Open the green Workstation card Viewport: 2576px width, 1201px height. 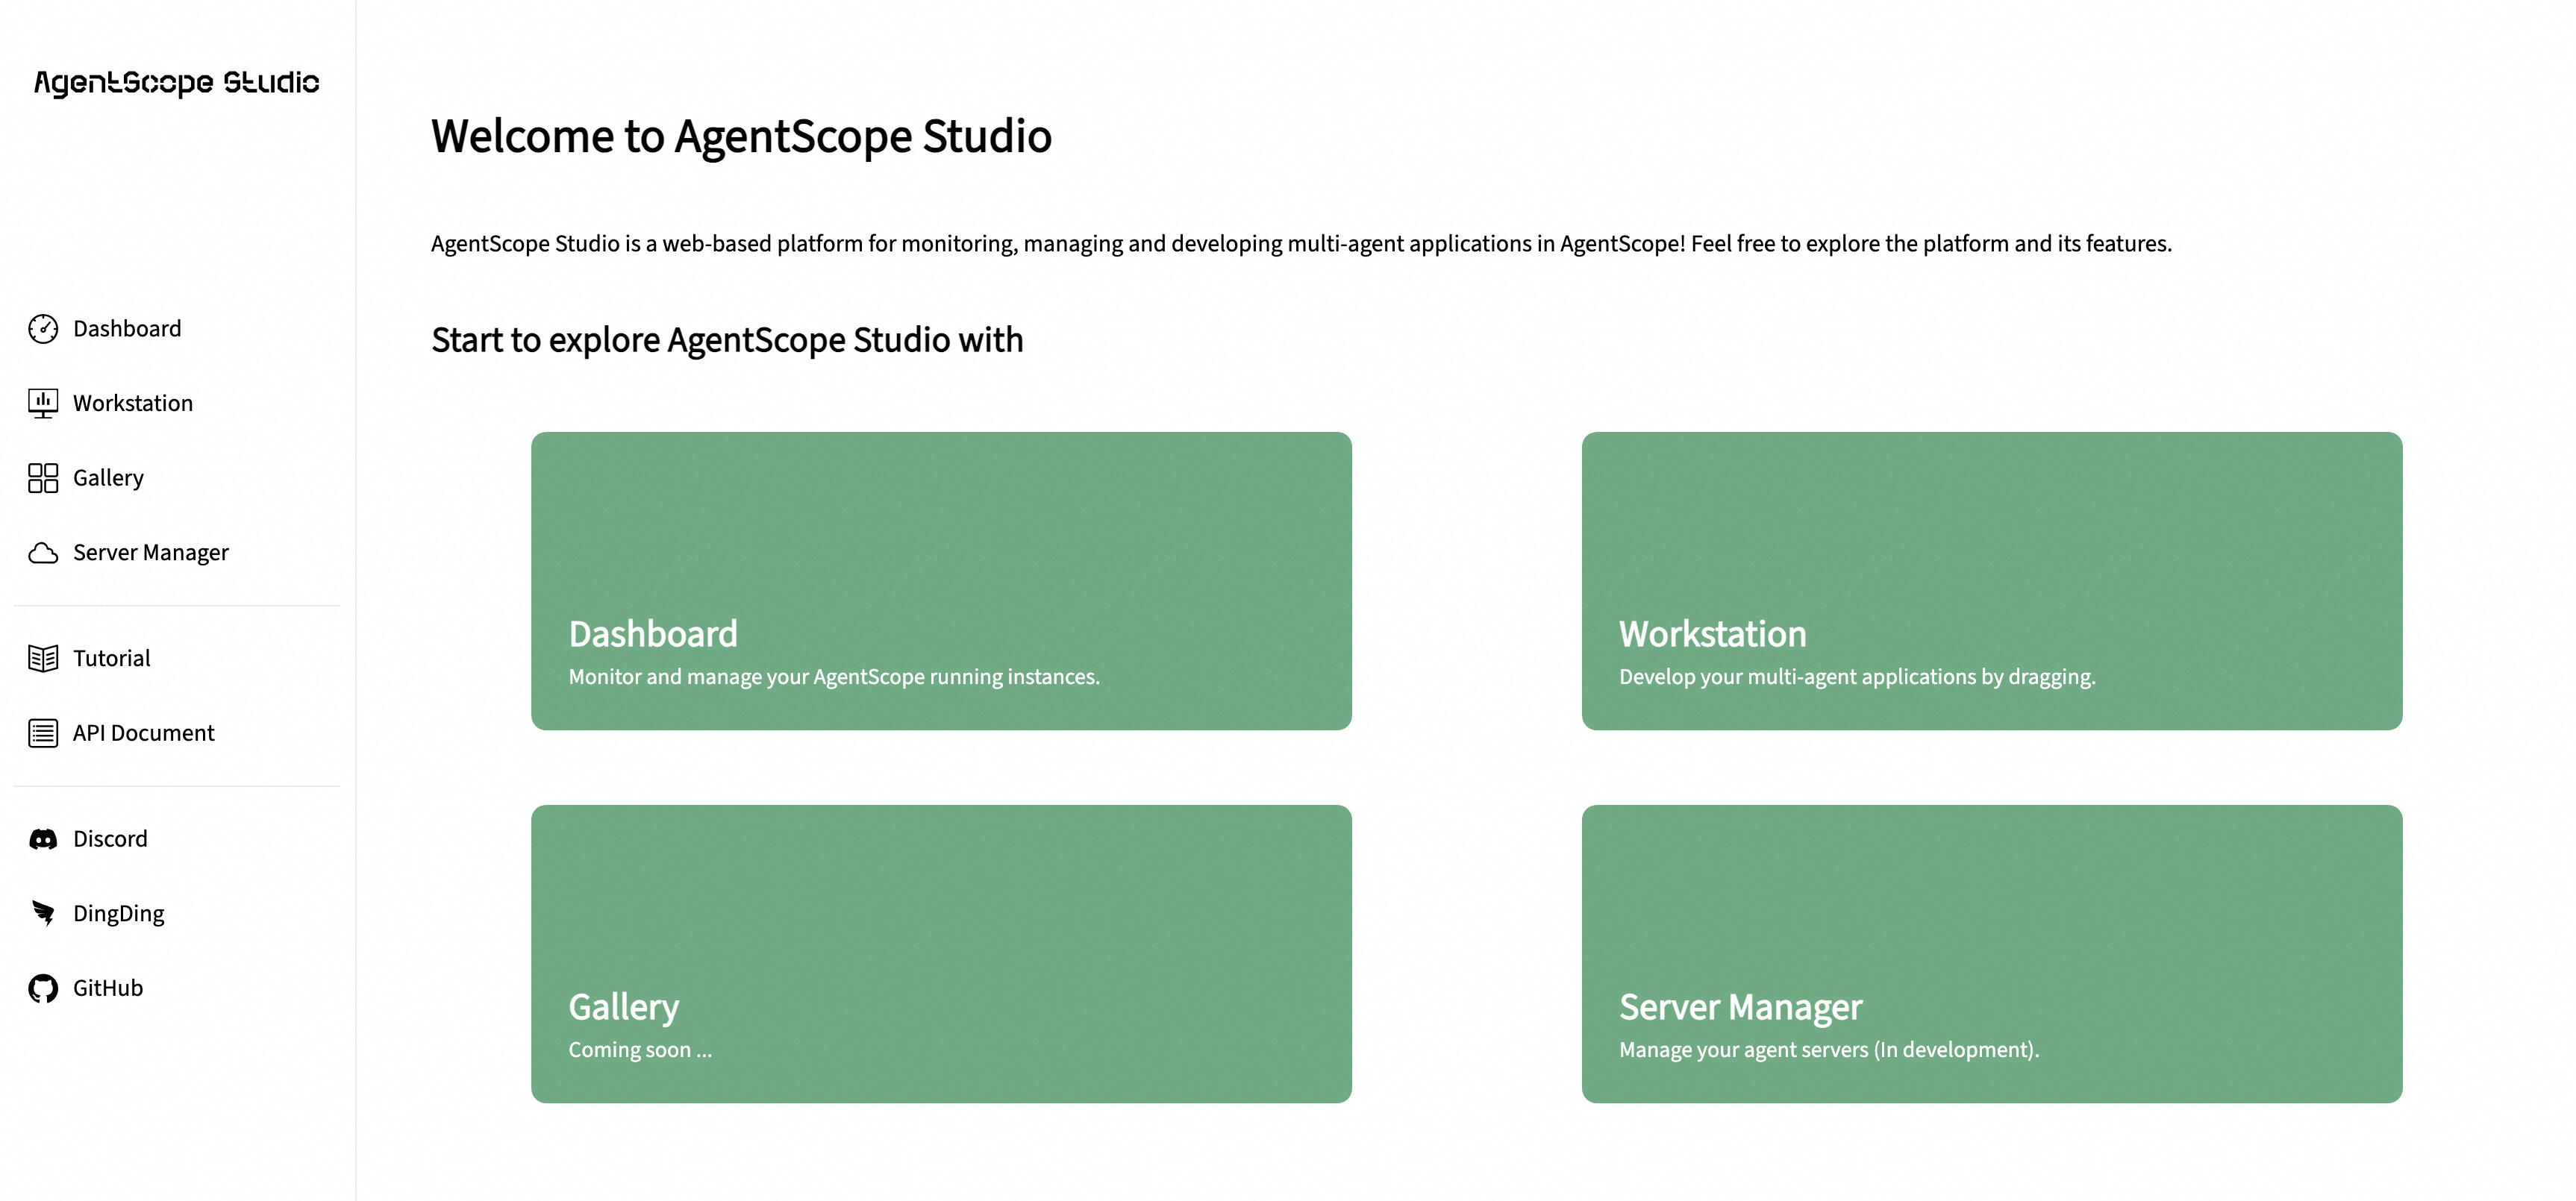pyautogui.click(x=1991, y=580)
